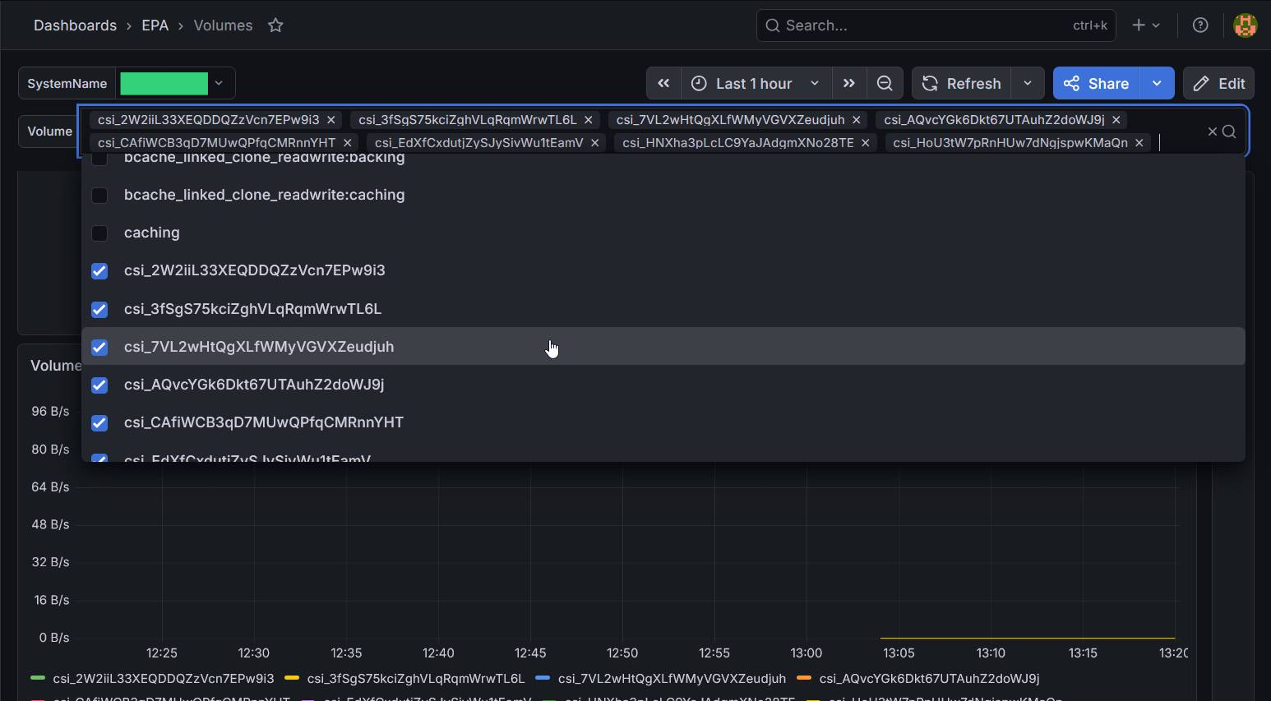Focus the Search field in top bar
1271x701 pixels.
click(936, 25)
